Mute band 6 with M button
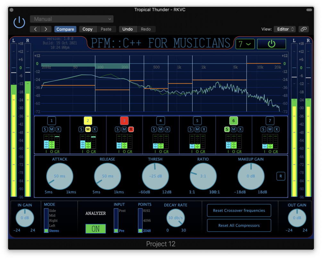Viewport: 322px width, 259px height. (x=234, y=129)
